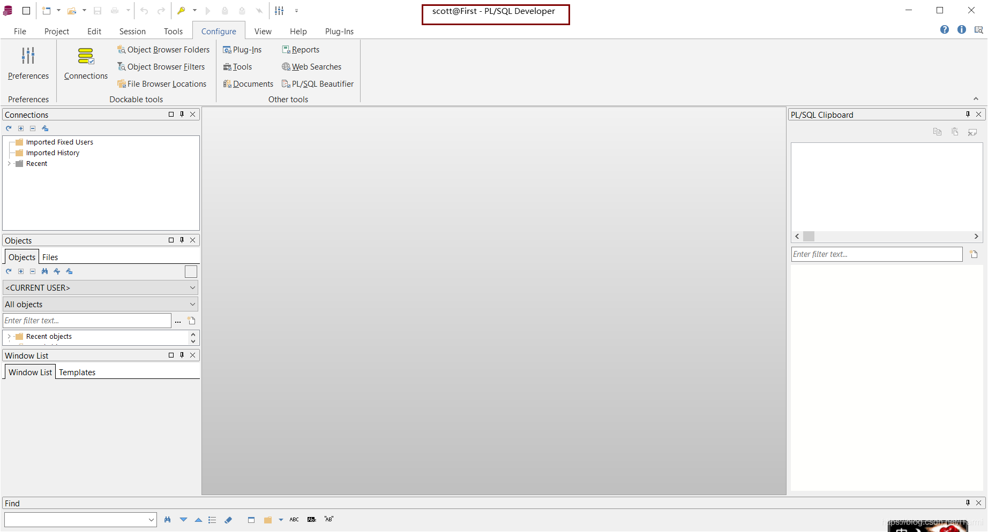Open the Open-folder toolbar icon
The height and width of the screenshot is (532, 988).
click(x=72, y=11)
